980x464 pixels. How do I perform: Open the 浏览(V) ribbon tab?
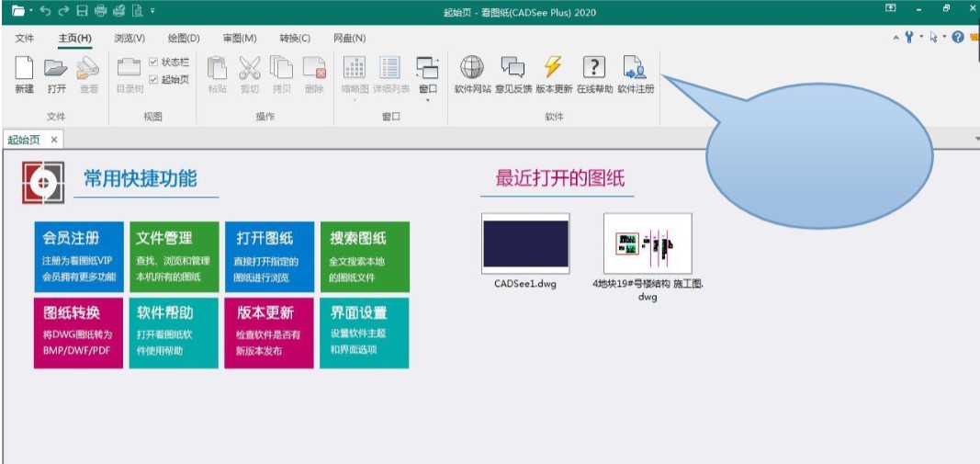(130, 38)
